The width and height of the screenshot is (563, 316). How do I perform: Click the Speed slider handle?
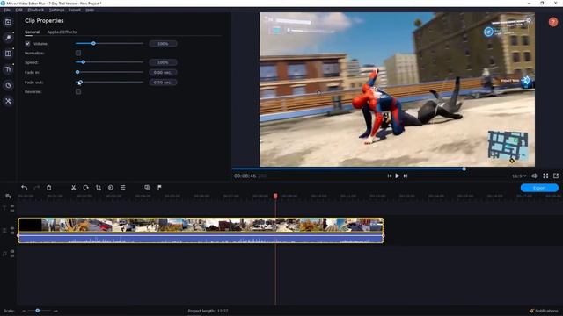coord(84,62)
